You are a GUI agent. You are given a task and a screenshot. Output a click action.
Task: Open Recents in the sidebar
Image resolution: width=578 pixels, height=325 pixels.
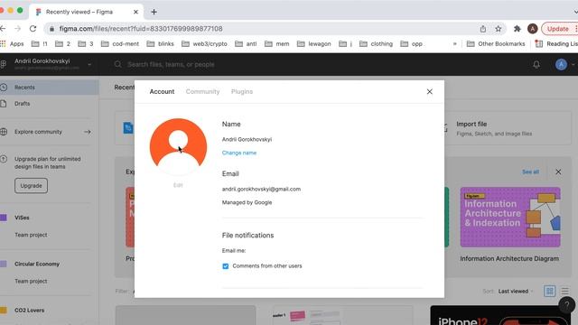coord(50,88)
